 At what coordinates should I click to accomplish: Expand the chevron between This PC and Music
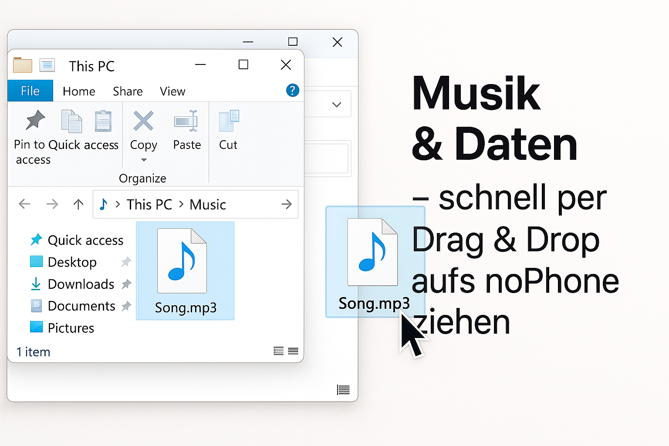click(x=181, y=204)
